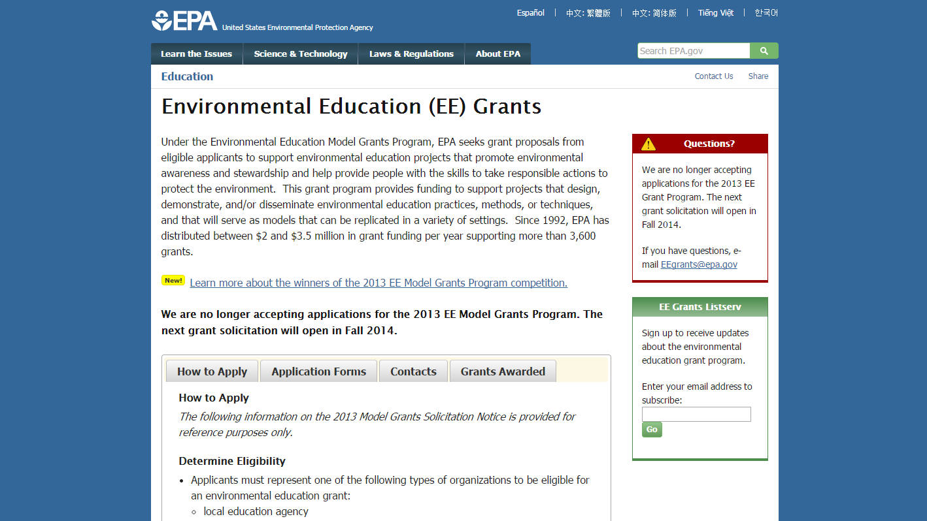The image size is (927, 521).
Task: Click the listserv email address field
Action: 696,414
